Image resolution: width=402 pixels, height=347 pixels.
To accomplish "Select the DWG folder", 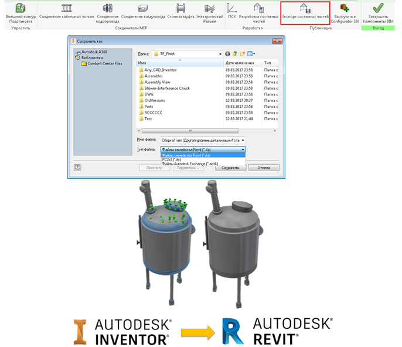I will pyautogui.click(x=146, y=94).
